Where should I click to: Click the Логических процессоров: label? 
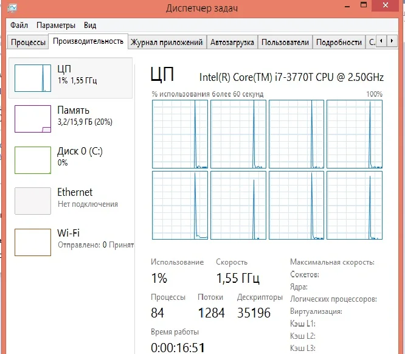pos(333,299)
